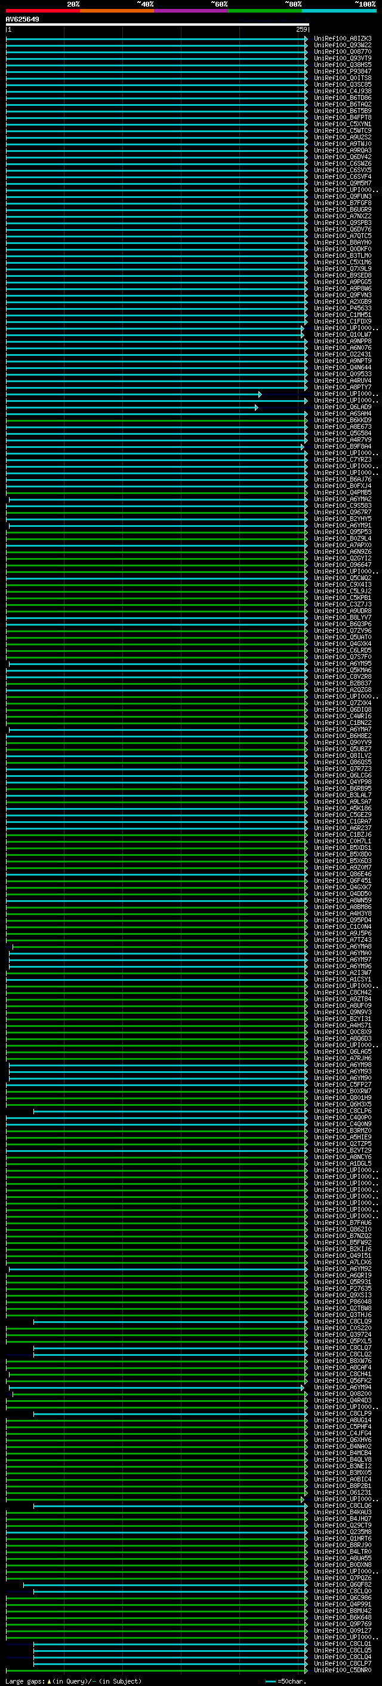The height and width of the screenshot is (1686, 382).
Task: Click the short alignment arrowhead for Q6LAD9
Action: 257,408
